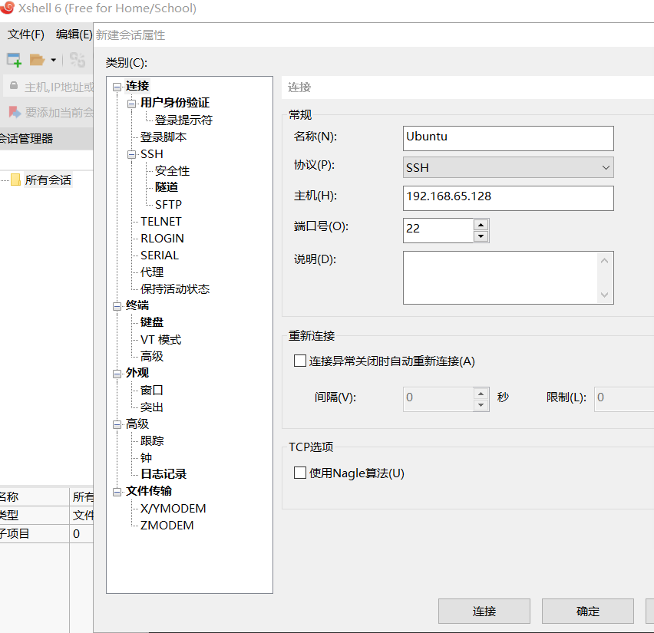Click the 间隔 stepper up arrow
654x633 pixels.
pos(481,394)
